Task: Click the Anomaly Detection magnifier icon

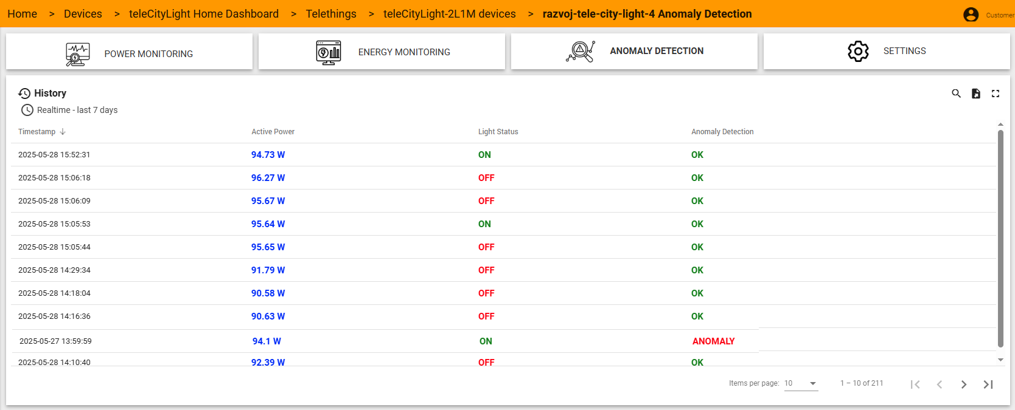Action: coord(581,52)
